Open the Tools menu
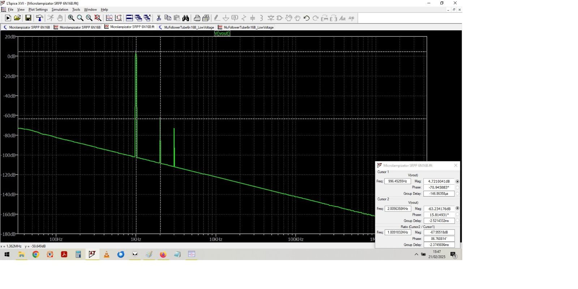This screenshot has width=578, height=289. point(76,10)
